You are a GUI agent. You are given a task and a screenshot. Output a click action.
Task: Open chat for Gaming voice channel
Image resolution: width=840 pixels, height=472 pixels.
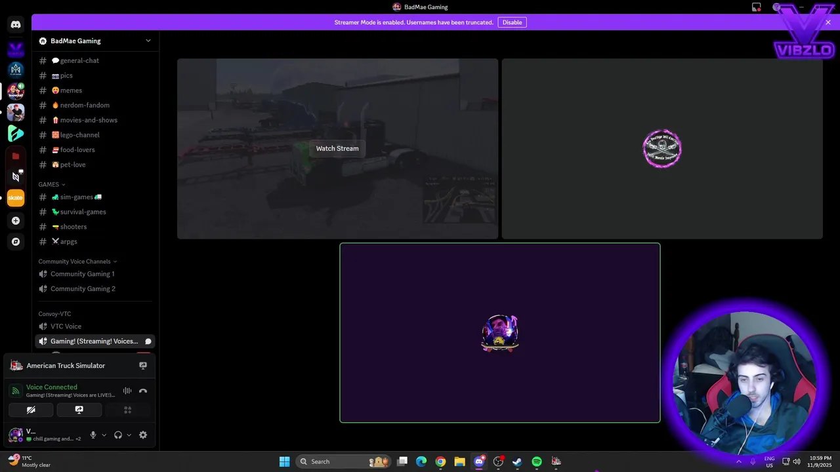click(x=148, y=342)
